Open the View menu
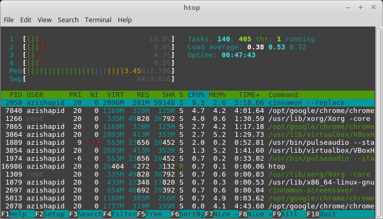Screen dimensions: 383x219 click(x=45, y=20)
